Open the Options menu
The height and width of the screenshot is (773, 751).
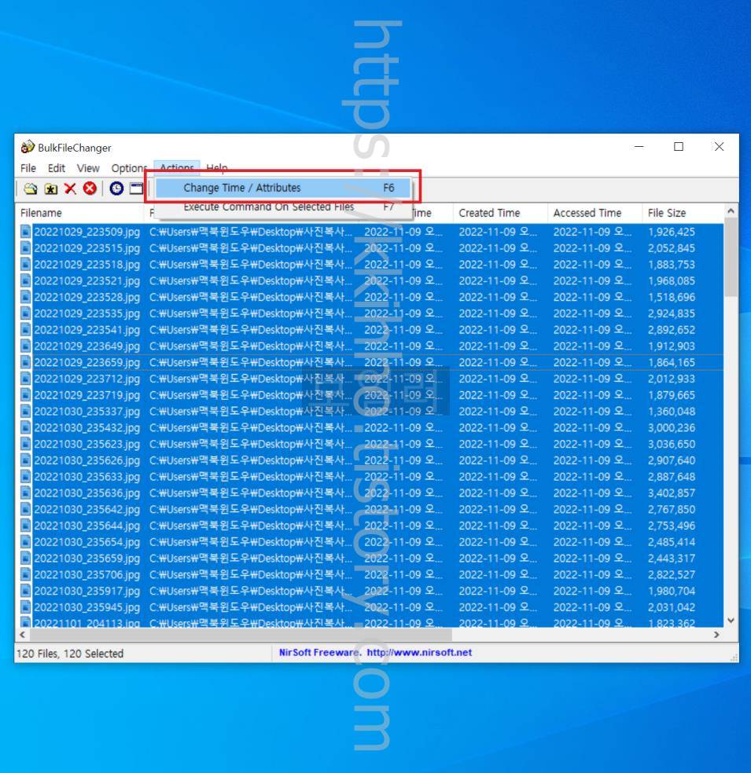coord(129,168)
